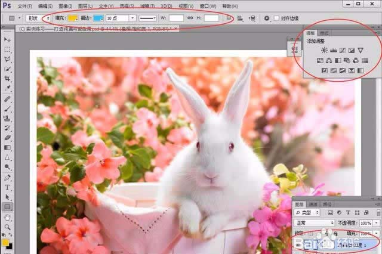Image resolution: width=382 pixels, height=254 pixels.
Task: Expand the layer opacity slider dropdown
Action: (x=378, y=222)
